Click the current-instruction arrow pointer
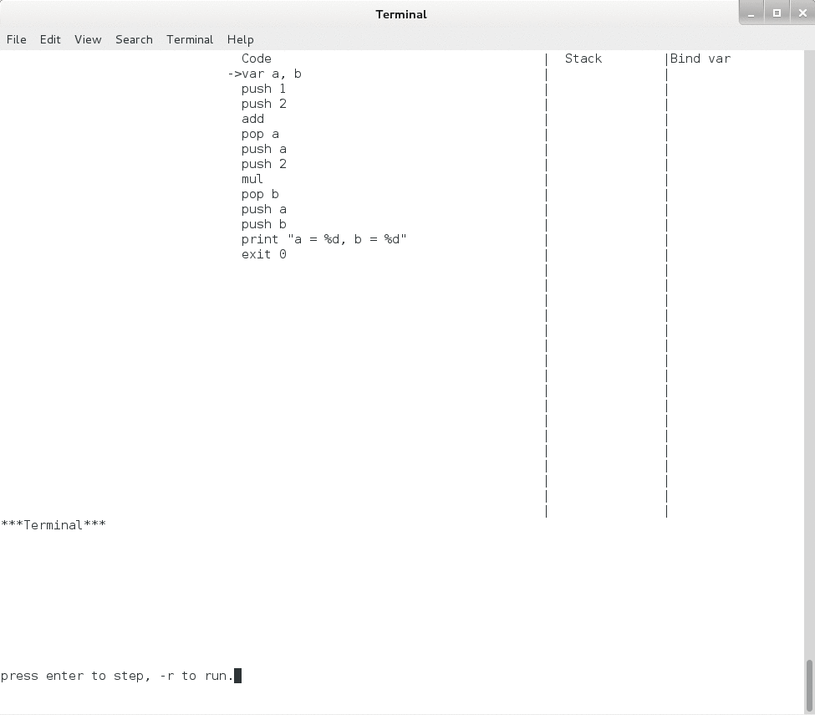The image size is (815, 715). [x=234, y=74]
